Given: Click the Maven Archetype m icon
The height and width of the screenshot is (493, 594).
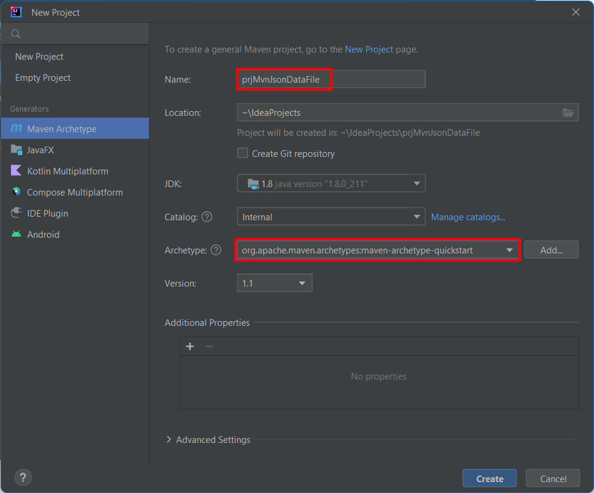Looking at the screenshot, I should [x=16, y=129].
